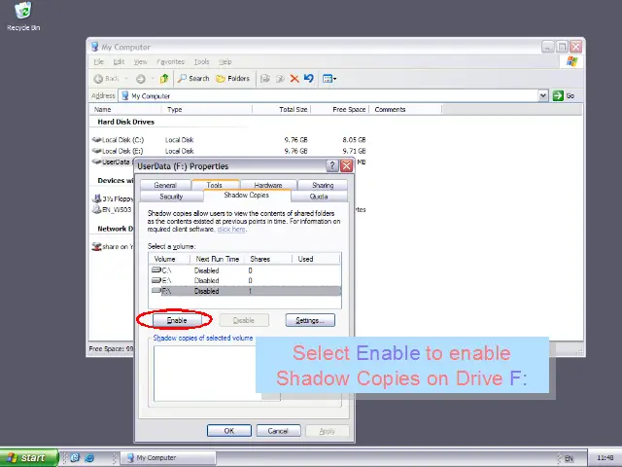The height and width of the screenshot is (467, 622).
Task: Open the Help menu
Action: pos(225,61)
